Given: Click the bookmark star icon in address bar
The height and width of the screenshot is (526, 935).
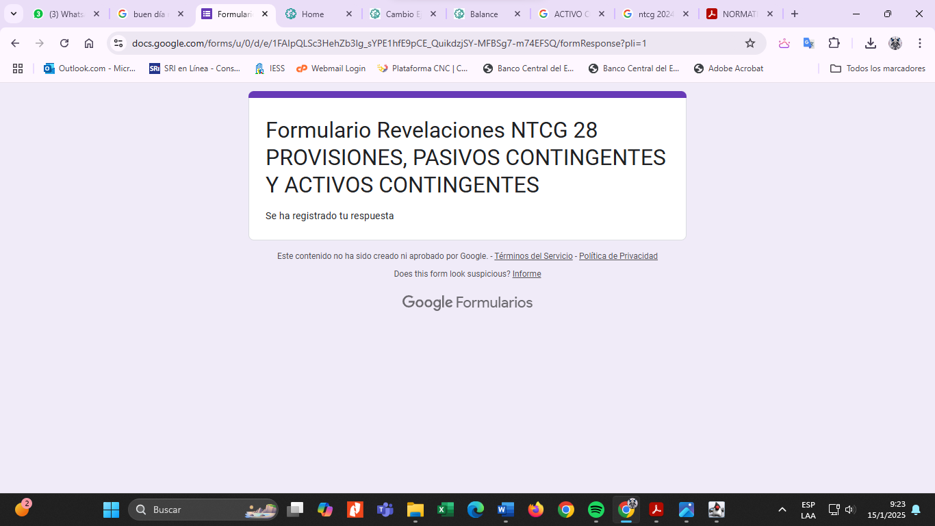Looking at the screenshot, I should click(x=750, y=43).
